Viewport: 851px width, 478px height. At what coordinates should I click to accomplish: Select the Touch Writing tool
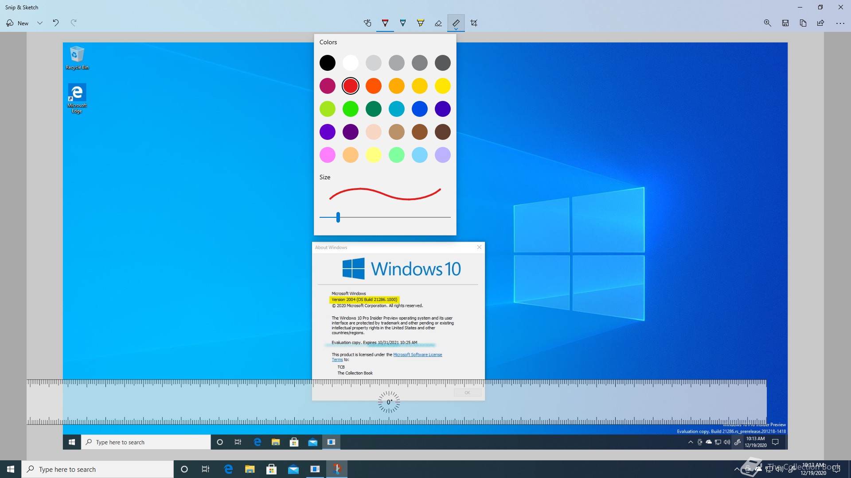367,23
